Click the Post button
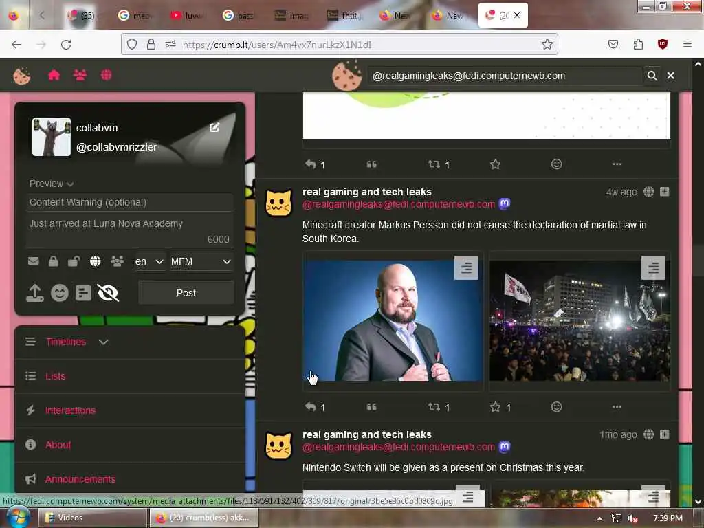704x528 pixels. tap(186, 293)
